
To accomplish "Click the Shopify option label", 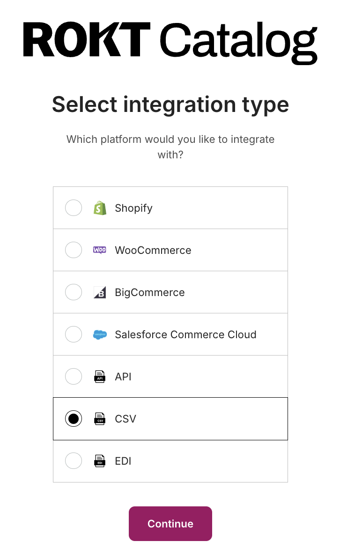I will point(134,208).
